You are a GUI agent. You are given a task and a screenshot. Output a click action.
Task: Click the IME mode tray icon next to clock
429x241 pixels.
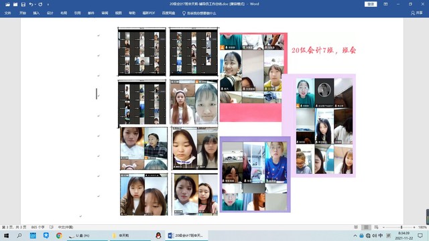tap(389, 236)
